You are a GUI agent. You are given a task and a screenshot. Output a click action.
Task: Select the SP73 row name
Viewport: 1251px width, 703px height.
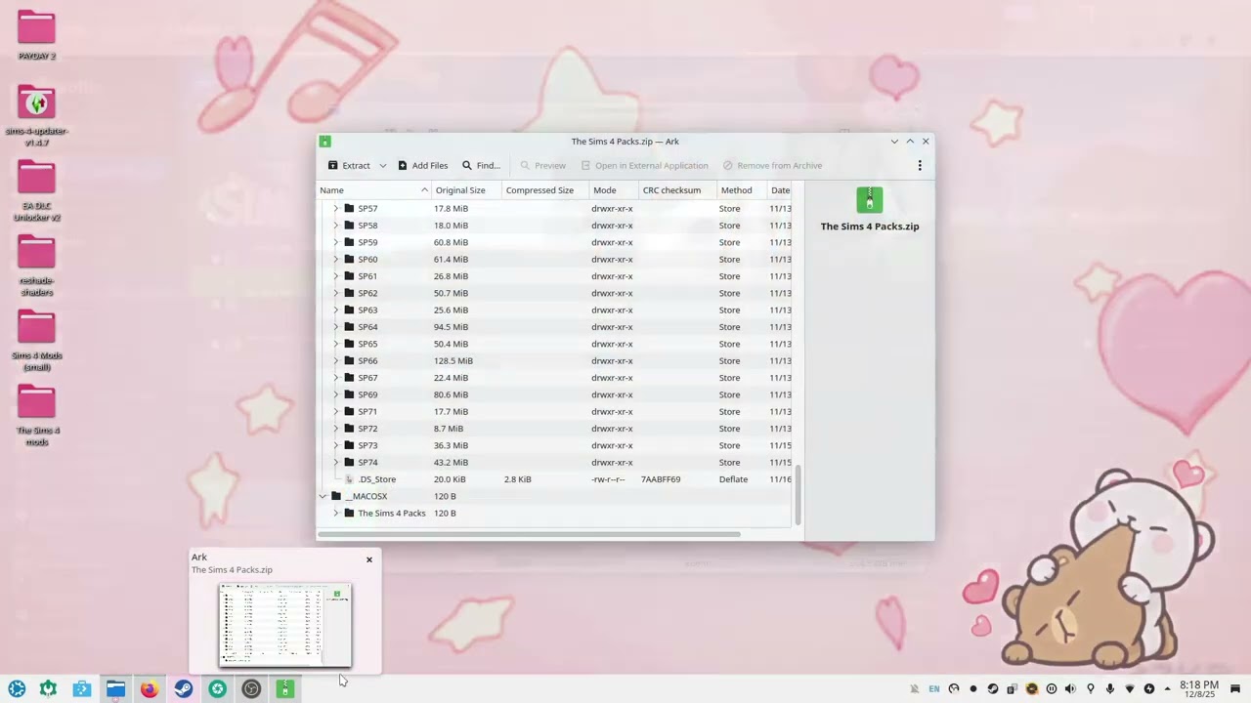(367, 445)
